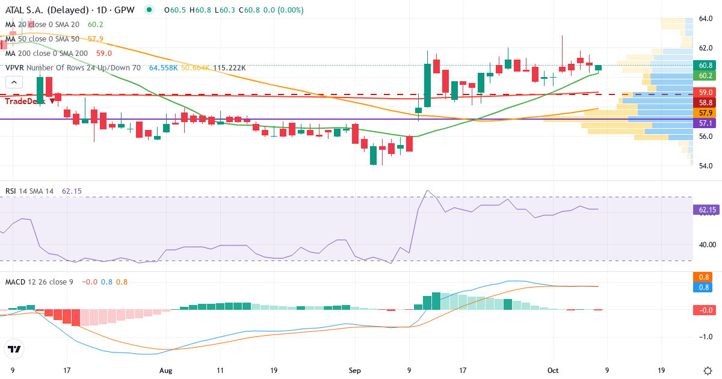Select the MACD 12 26 close 9 legend

(39, 282)
